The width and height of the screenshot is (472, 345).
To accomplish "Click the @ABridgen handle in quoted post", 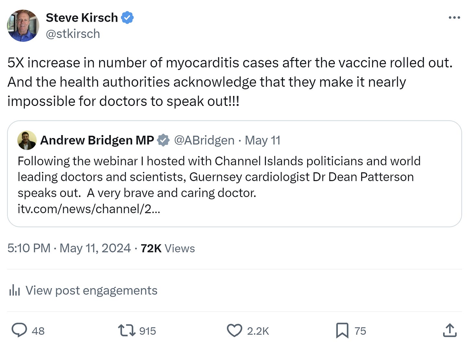I will 204,140.
